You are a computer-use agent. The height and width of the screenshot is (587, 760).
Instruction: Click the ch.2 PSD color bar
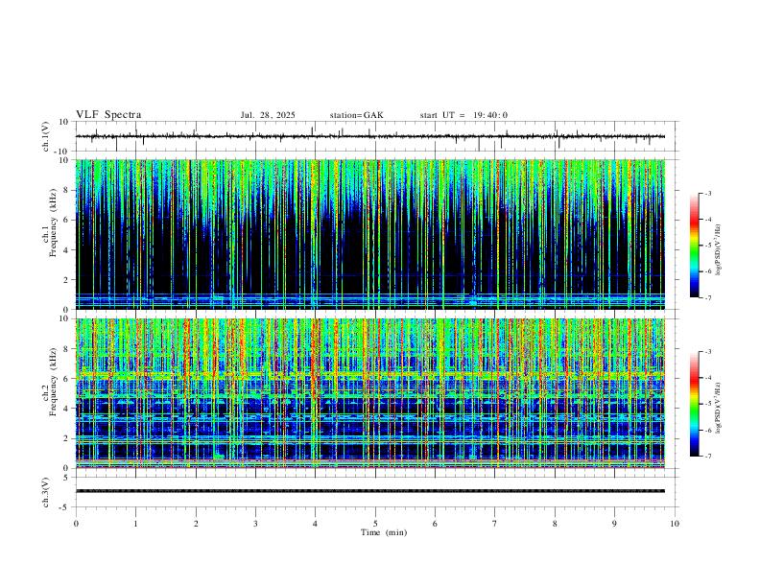(695, 404)
